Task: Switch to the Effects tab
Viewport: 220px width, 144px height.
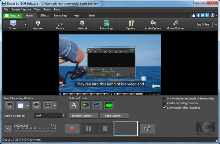Action: 45,16
